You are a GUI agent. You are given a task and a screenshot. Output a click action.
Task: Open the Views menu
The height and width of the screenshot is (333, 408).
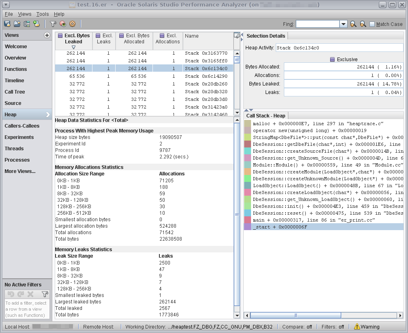point(25,14)
